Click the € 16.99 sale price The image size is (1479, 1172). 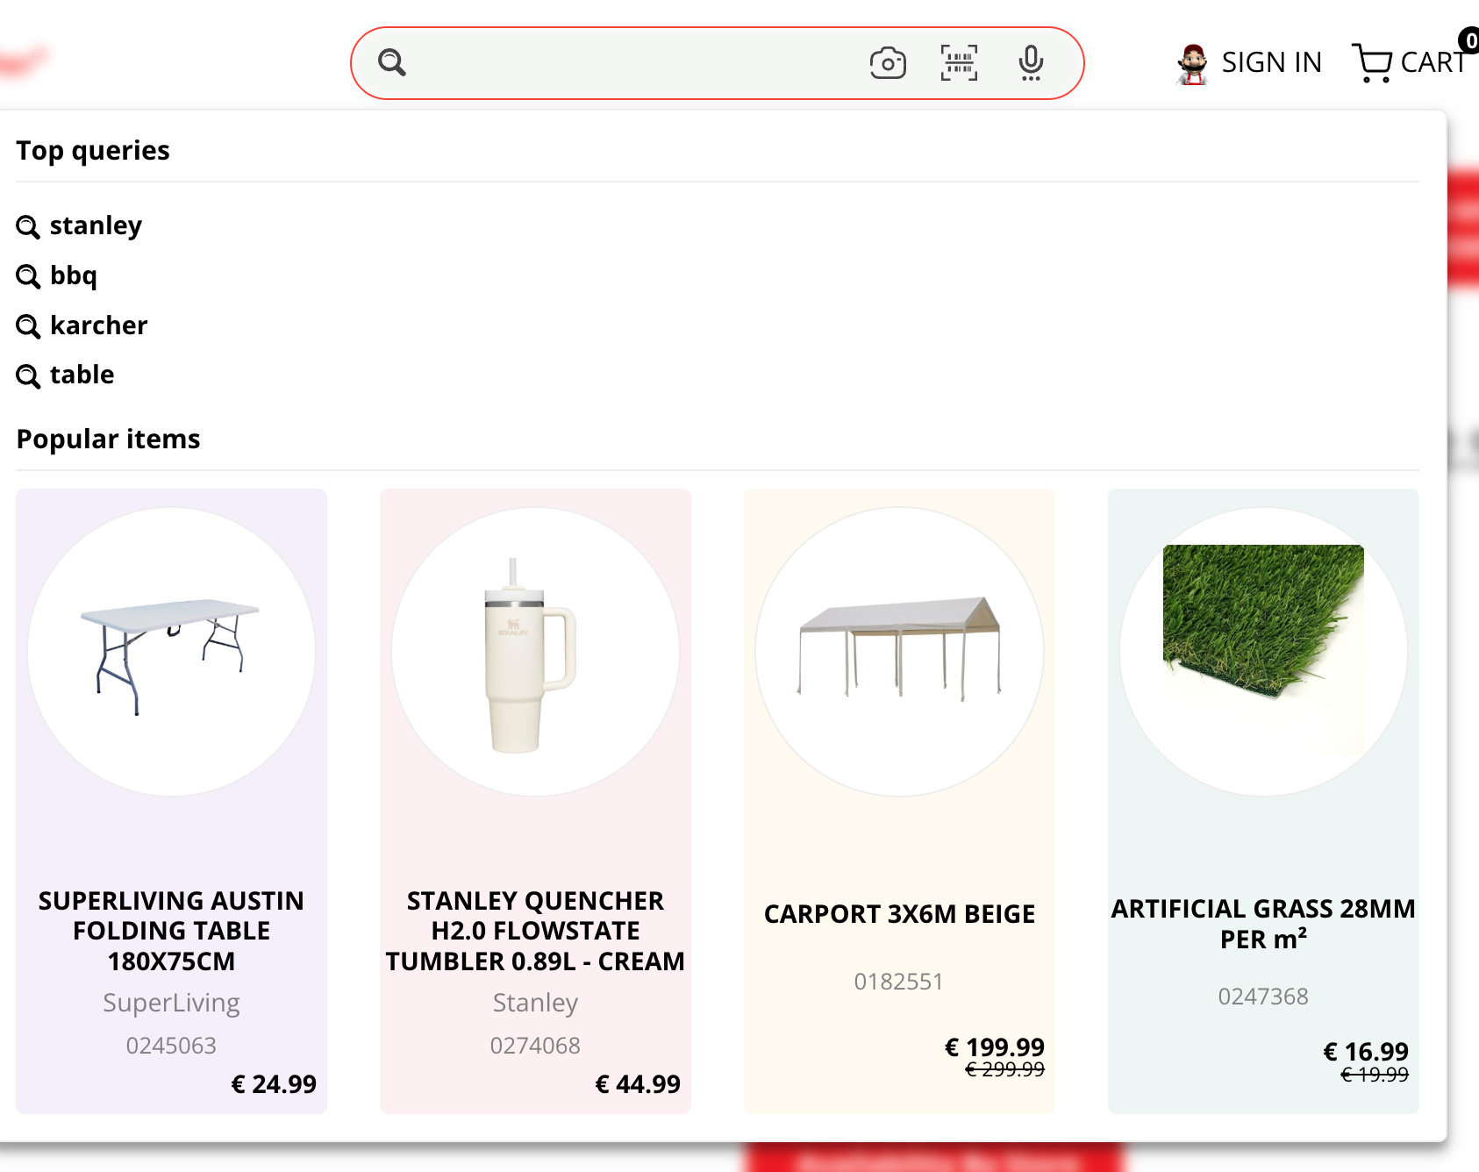click(1366, 1052)
